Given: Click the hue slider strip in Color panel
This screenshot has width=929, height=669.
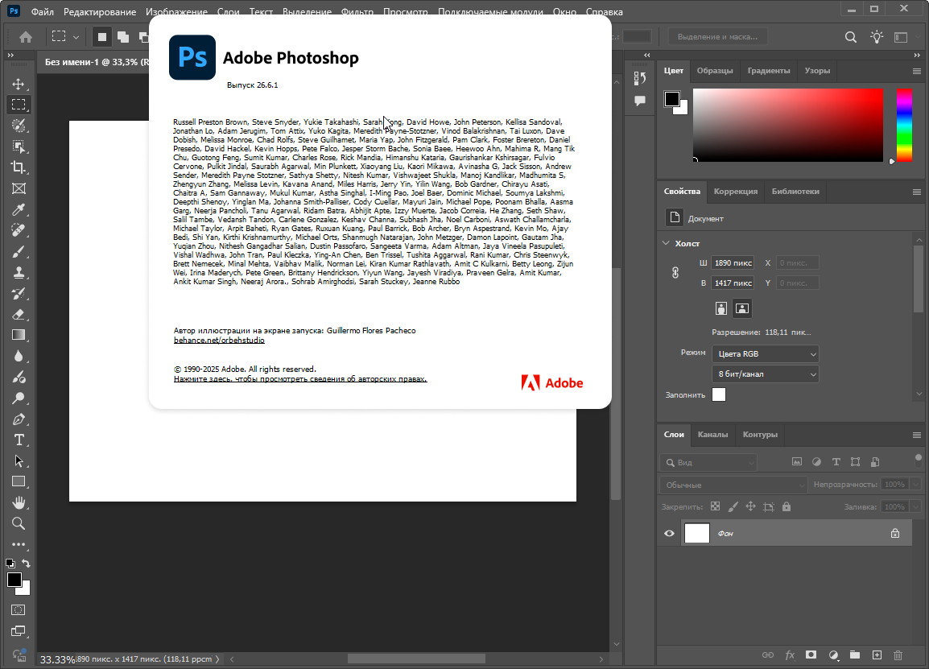Looking at the screenshot, I should tap(903, 125).
